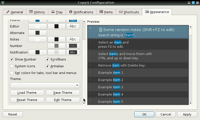Viewport: 200px width, 120px height.
Task: Click settings panel scrollbar down arrow
Action: click(x=84, y=103)
